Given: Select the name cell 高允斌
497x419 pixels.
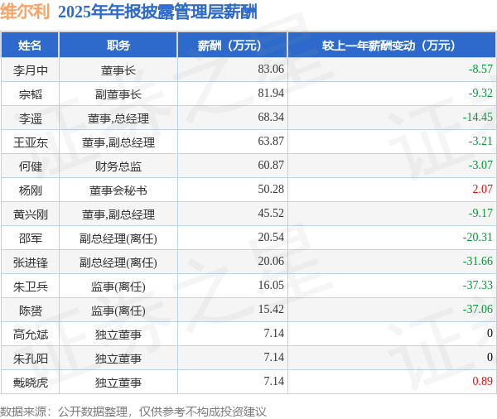Looking at the screenshot, I should point(31,335).
